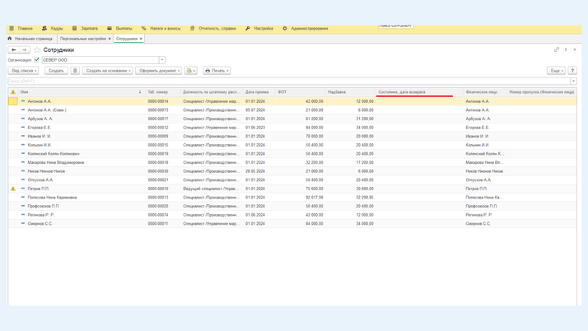
Task: Open the help question mark button
Action: [x=572, y=71]
